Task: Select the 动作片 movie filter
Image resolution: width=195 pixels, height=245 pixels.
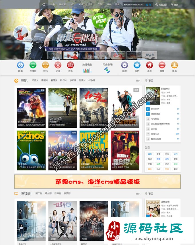Action: [35, 80]
